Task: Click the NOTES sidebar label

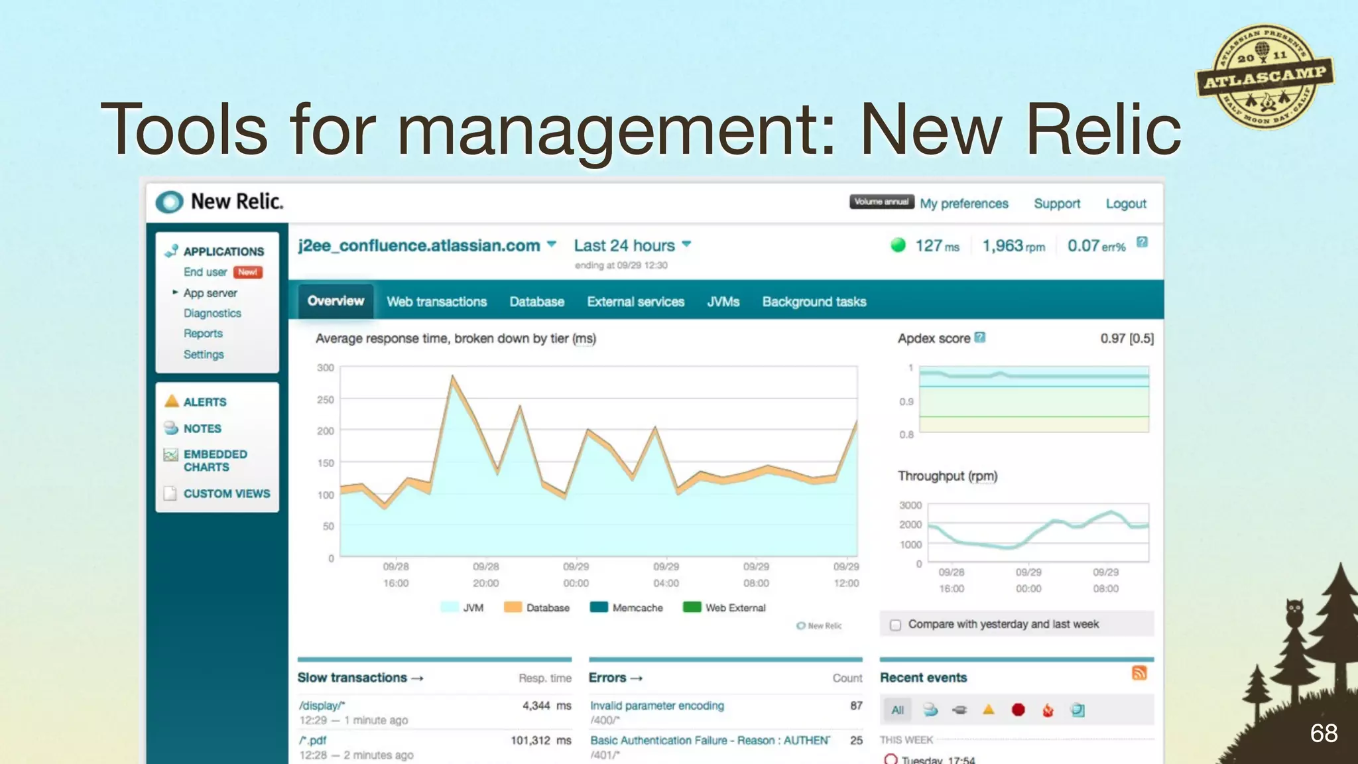Action: (202, 428)
